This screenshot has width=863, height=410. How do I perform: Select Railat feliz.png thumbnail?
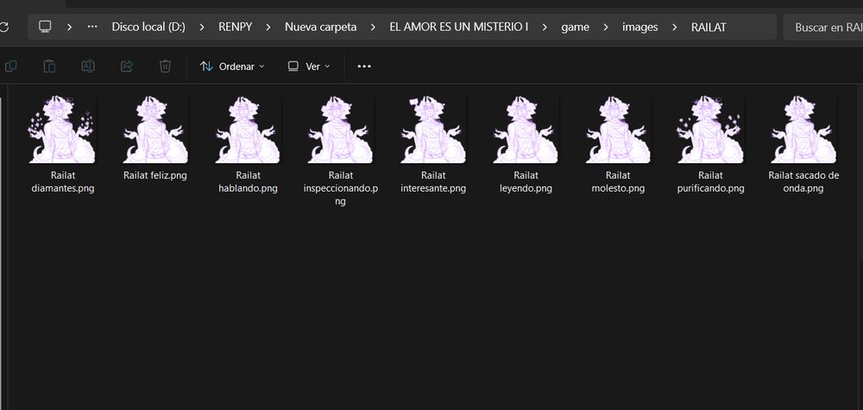pos(155,129)
